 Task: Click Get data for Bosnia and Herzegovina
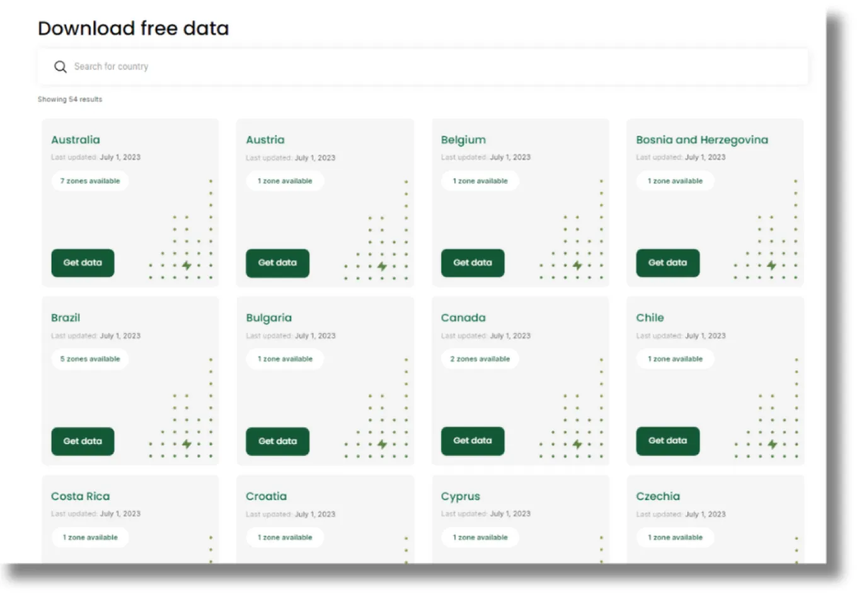(x=667, y=263)
